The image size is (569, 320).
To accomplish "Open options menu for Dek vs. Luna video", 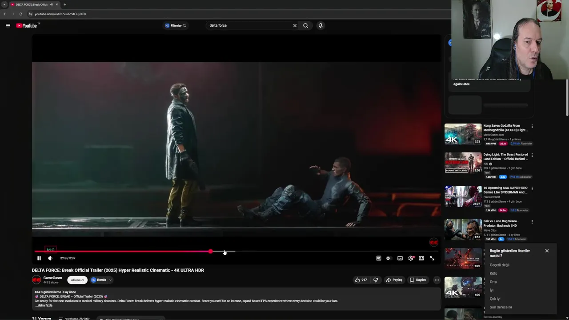I will (532, 222).
